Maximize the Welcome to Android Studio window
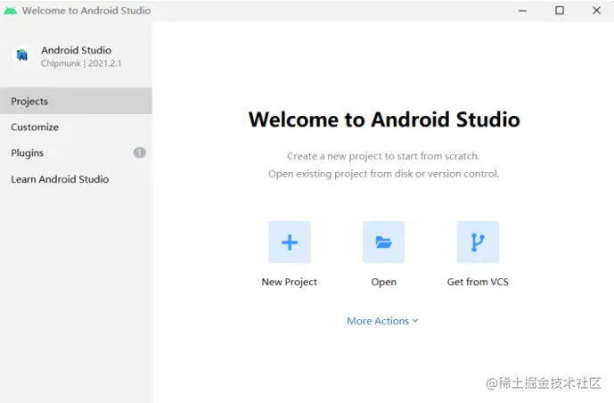 560,11
